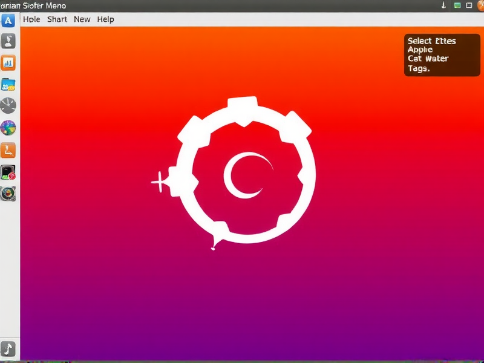484x363 pixels.
Task: Open the New menu
Action: [82, 19]
